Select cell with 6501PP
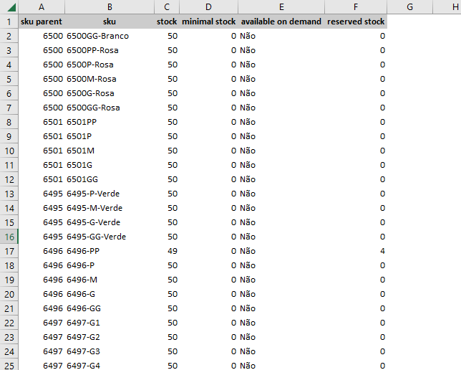Screen dimensions: 461x370 click(110, 122)
